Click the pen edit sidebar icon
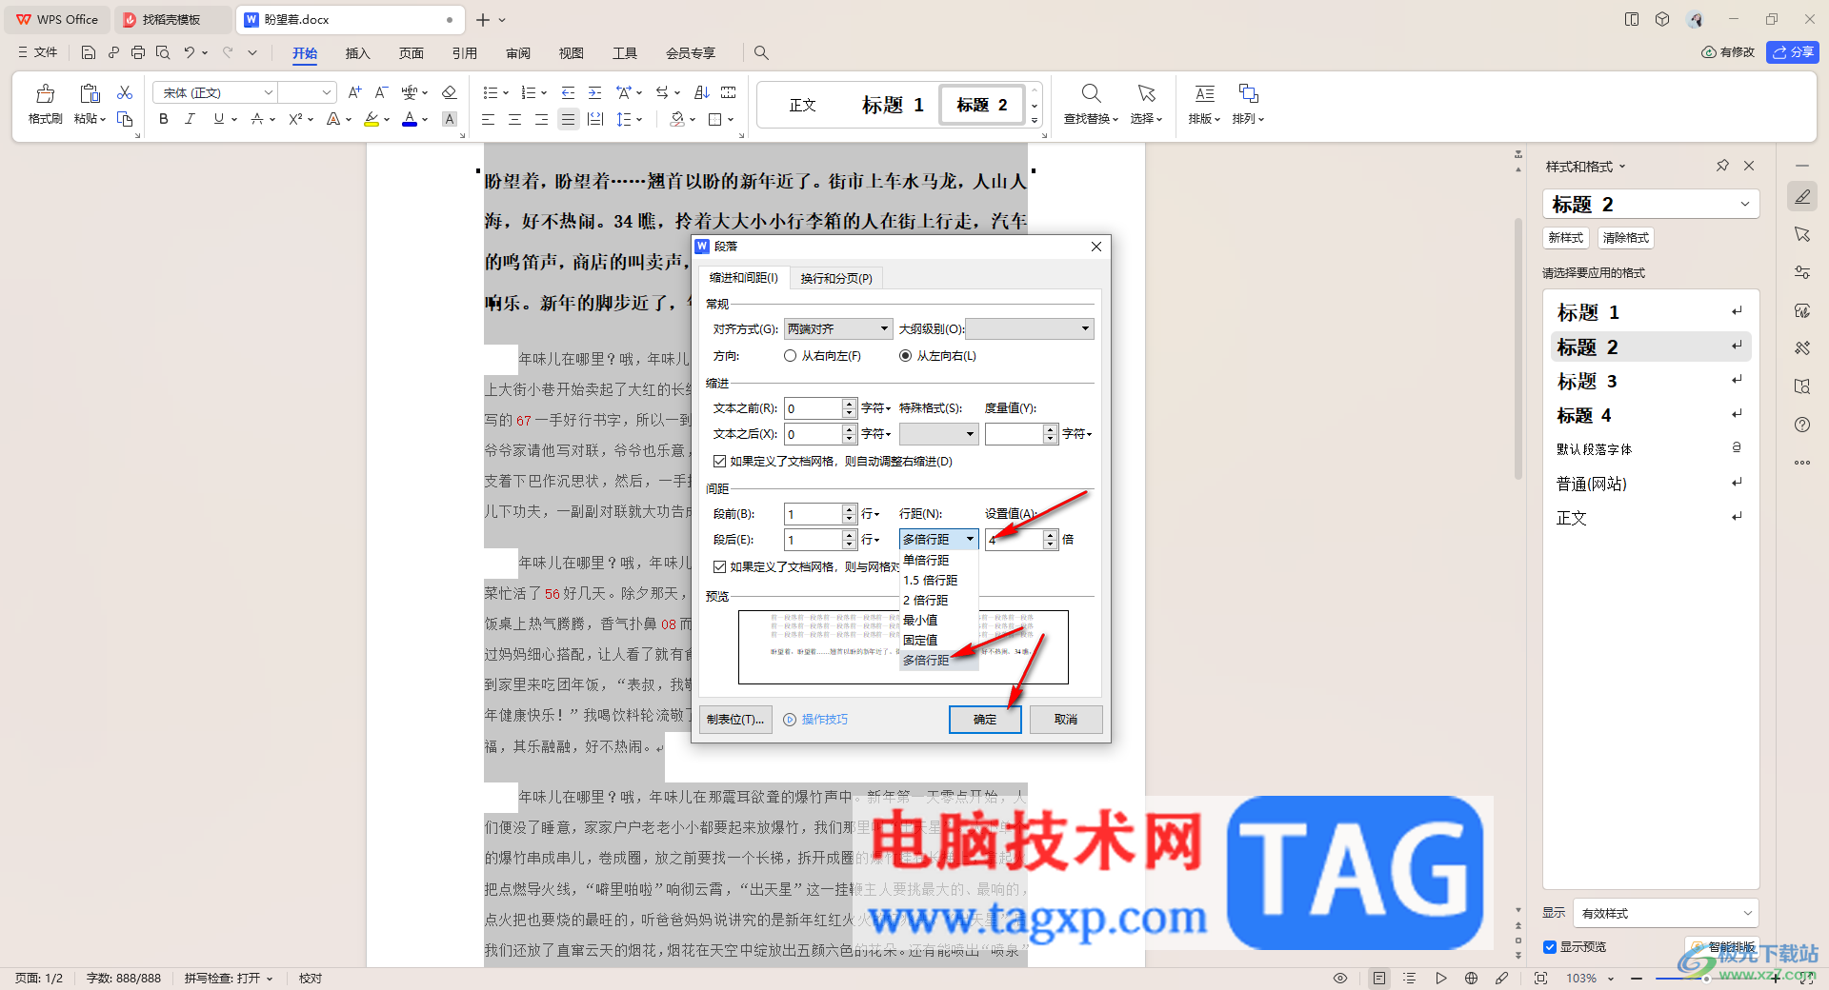The width and height of the screenshot is (1829, 990). [x=1802, y=197]
